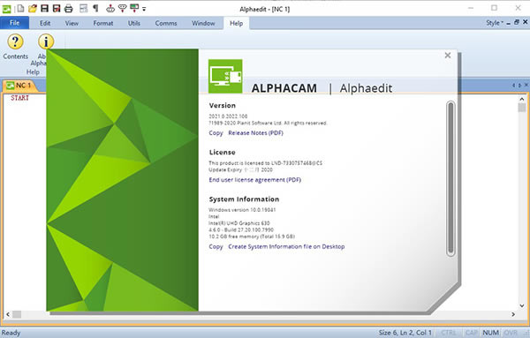Open the Style dropdown menu
The height and width of the screenshot is (338, 530).
click(495, 23)
